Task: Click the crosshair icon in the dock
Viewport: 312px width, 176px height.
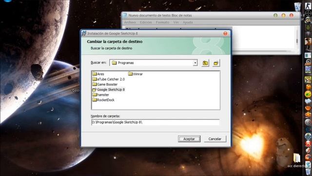Action: pos(308,13)
